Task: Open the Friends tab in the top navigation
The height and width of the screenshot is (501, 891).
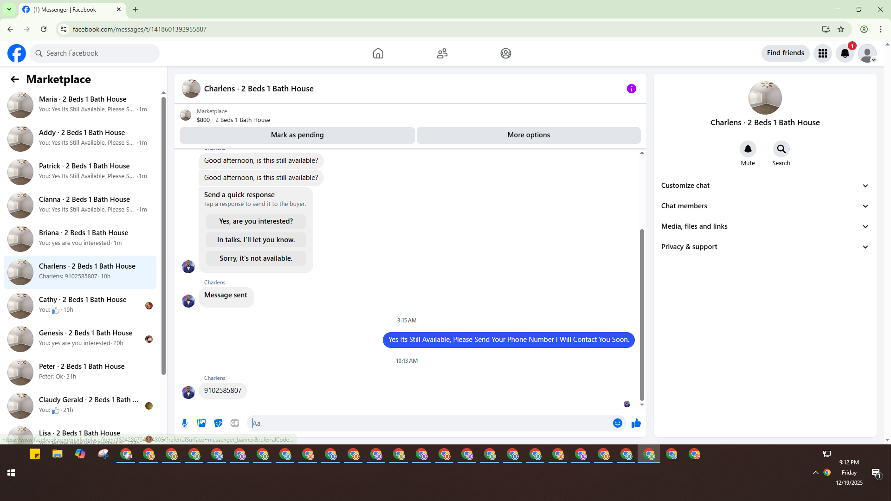Action: coord(442,53)
